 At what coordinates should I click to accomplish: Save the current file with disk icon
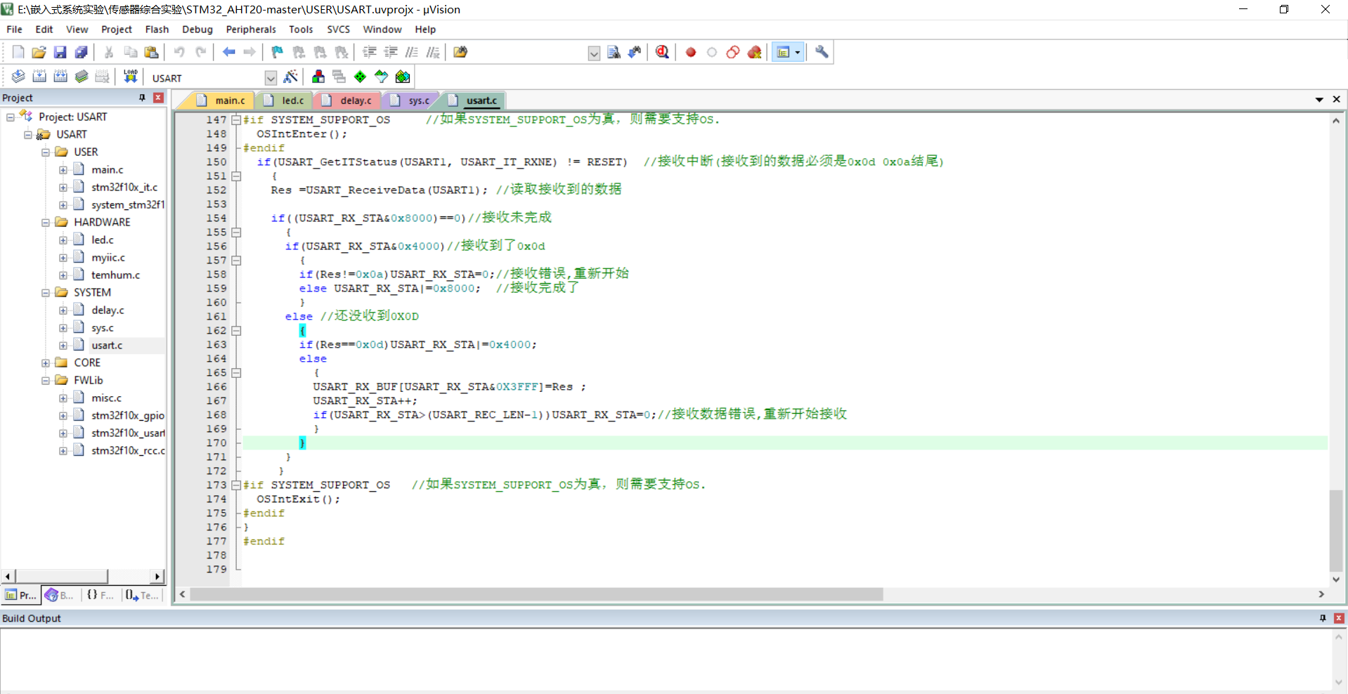pyautogui.click(x=60, y=52)
